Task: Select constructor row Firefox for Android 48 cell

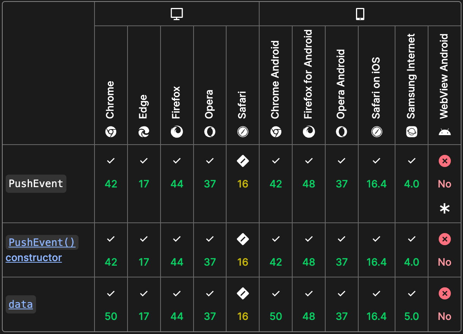Action: click(x=309, y=262)
